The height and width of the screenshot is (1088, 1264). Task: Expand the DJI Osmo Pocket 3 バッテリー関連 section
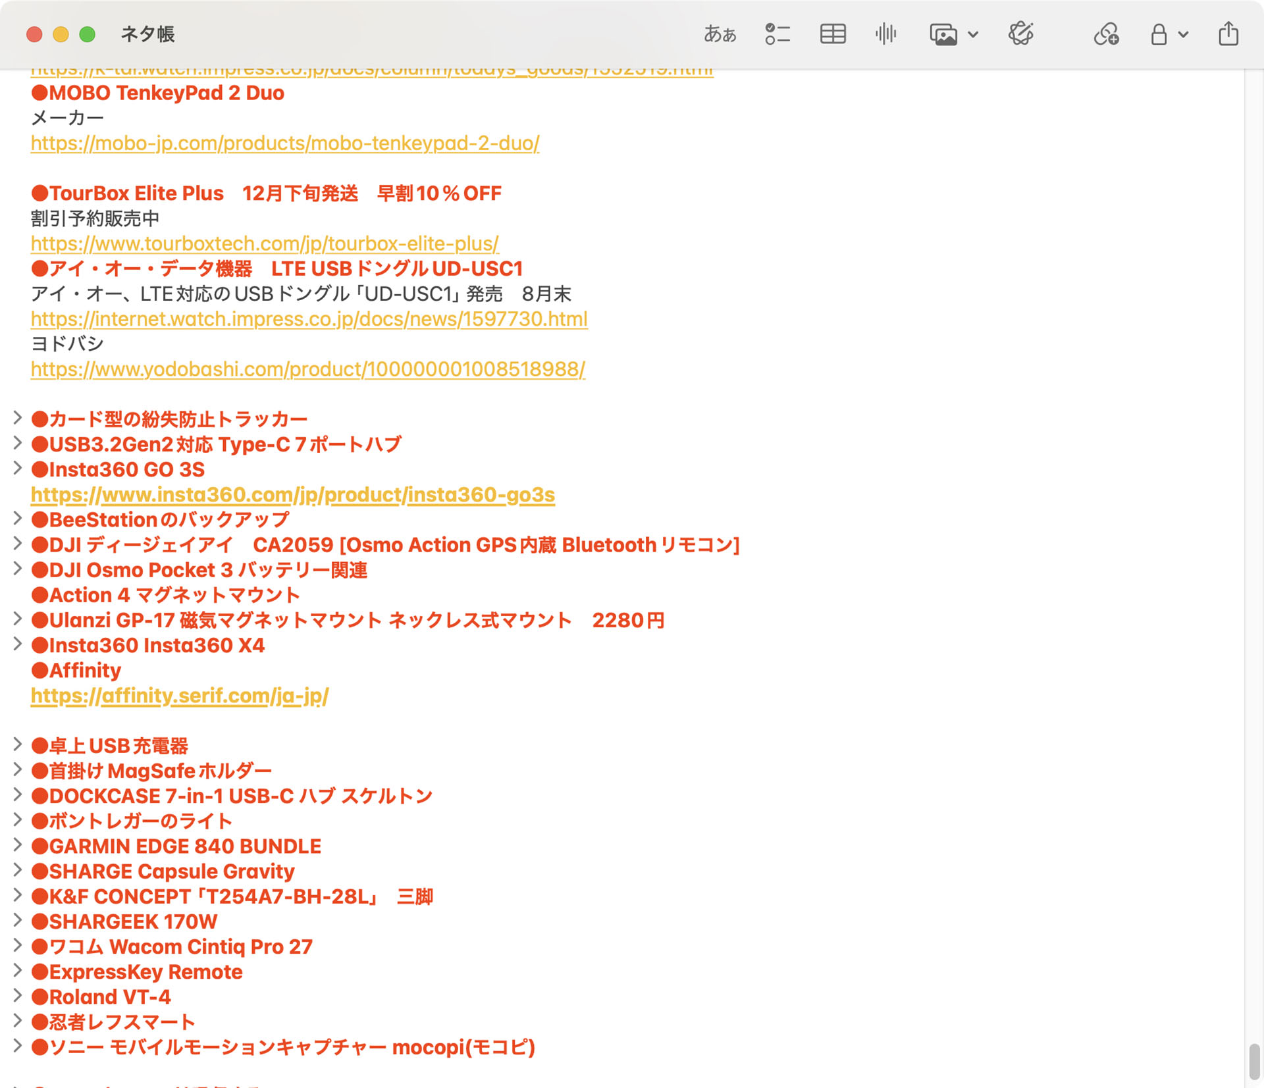(18, 568)
